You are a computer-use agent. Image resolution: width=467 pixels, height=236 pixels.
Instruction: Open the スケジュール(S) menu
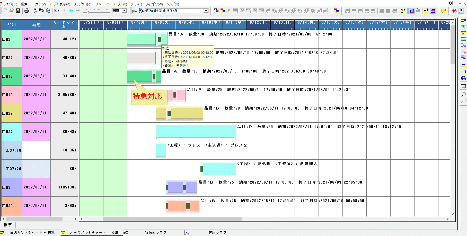tap(83, 4)
